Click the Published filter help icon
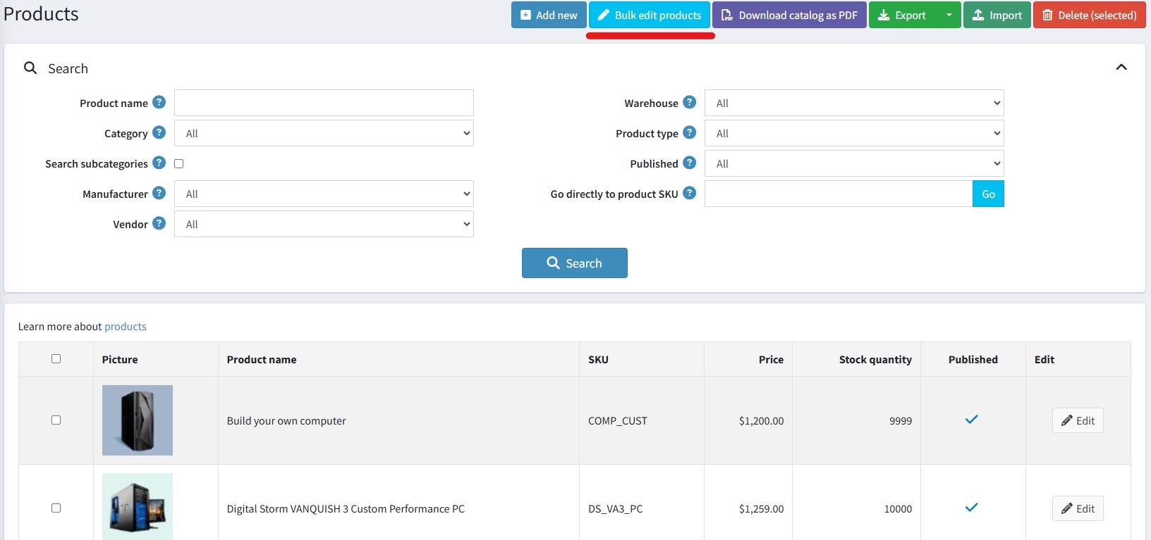Viewport: 1151px width, 540px height. tap(690, 163)
